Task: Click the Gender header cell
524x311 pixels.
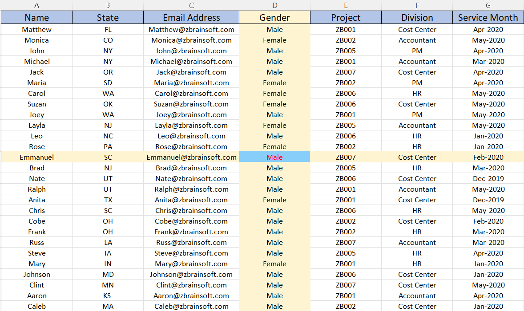Action: 274,17
